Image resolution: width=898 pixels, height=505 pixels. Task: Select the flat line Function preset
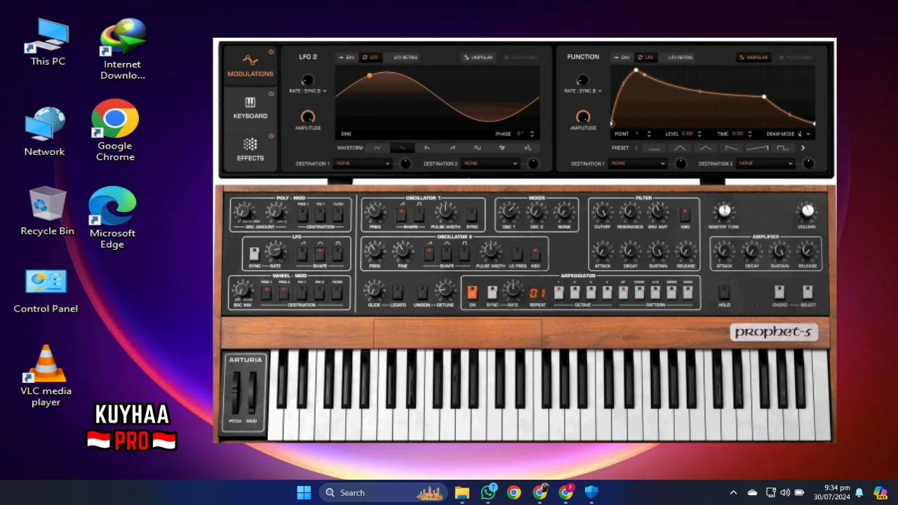(654, 148)
